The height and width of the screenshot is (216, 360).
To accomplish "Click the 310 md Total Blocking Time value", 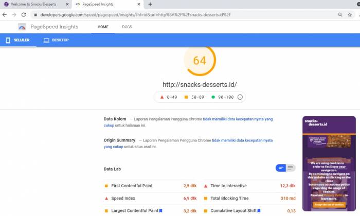I will [x=288, y=199].
